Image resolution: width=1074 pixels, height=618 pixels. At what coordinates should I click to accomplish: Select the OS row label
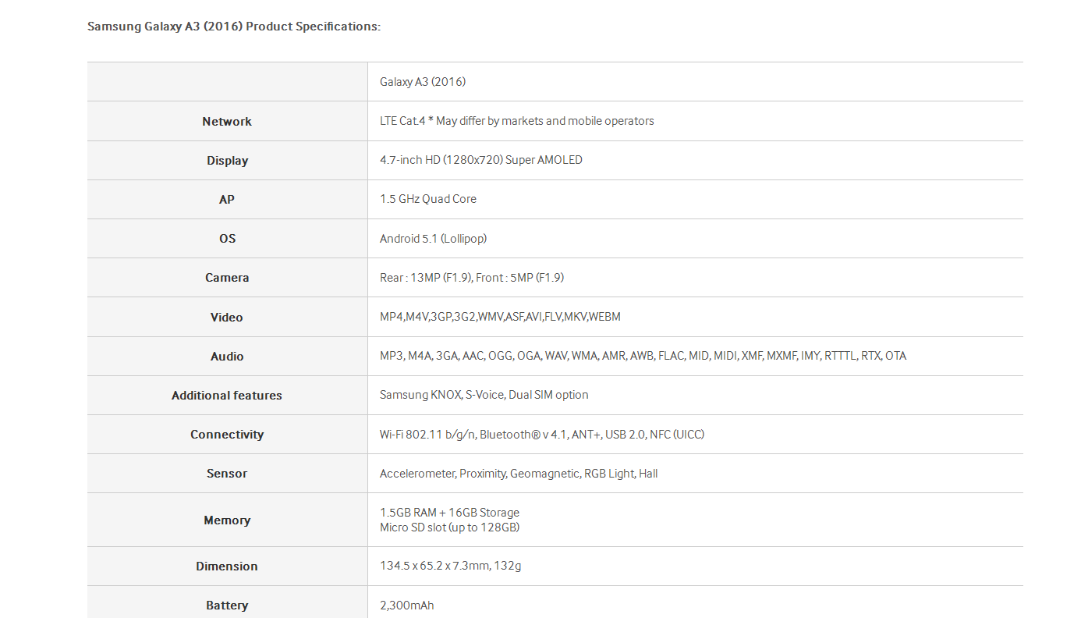click(227, 239)
